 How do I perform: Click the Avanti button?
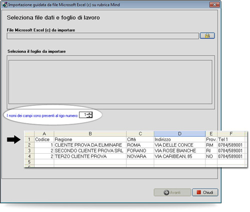pyautogui.click(x=172, y=193)
